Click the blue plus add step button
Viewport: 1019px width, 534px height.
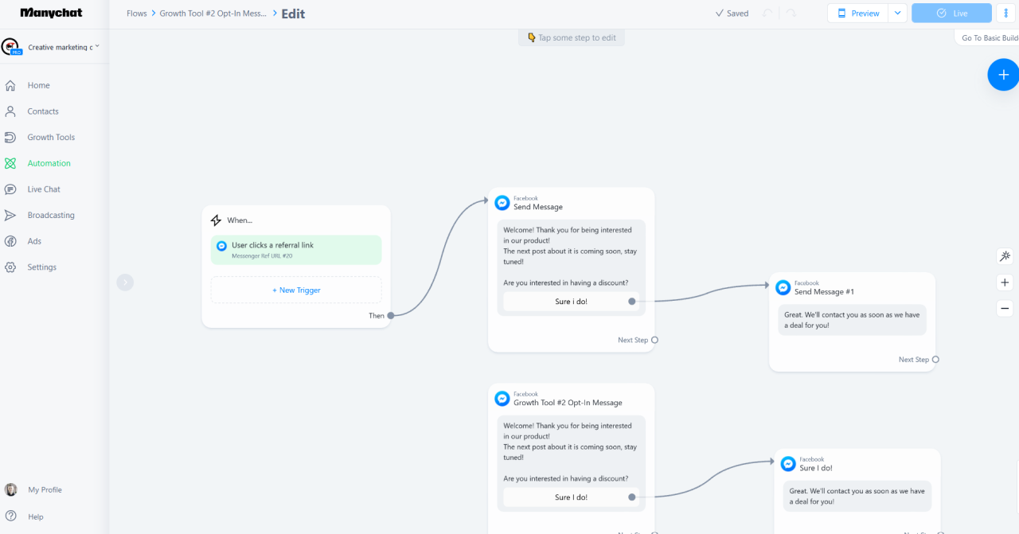pos(1003,75)
